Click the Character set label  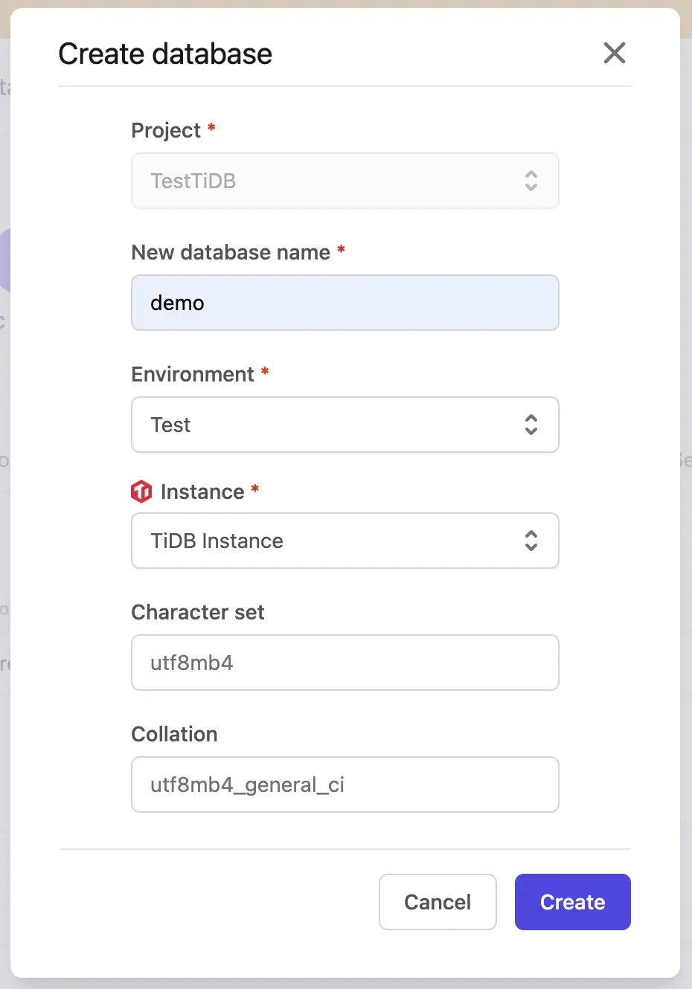point(198,612)
